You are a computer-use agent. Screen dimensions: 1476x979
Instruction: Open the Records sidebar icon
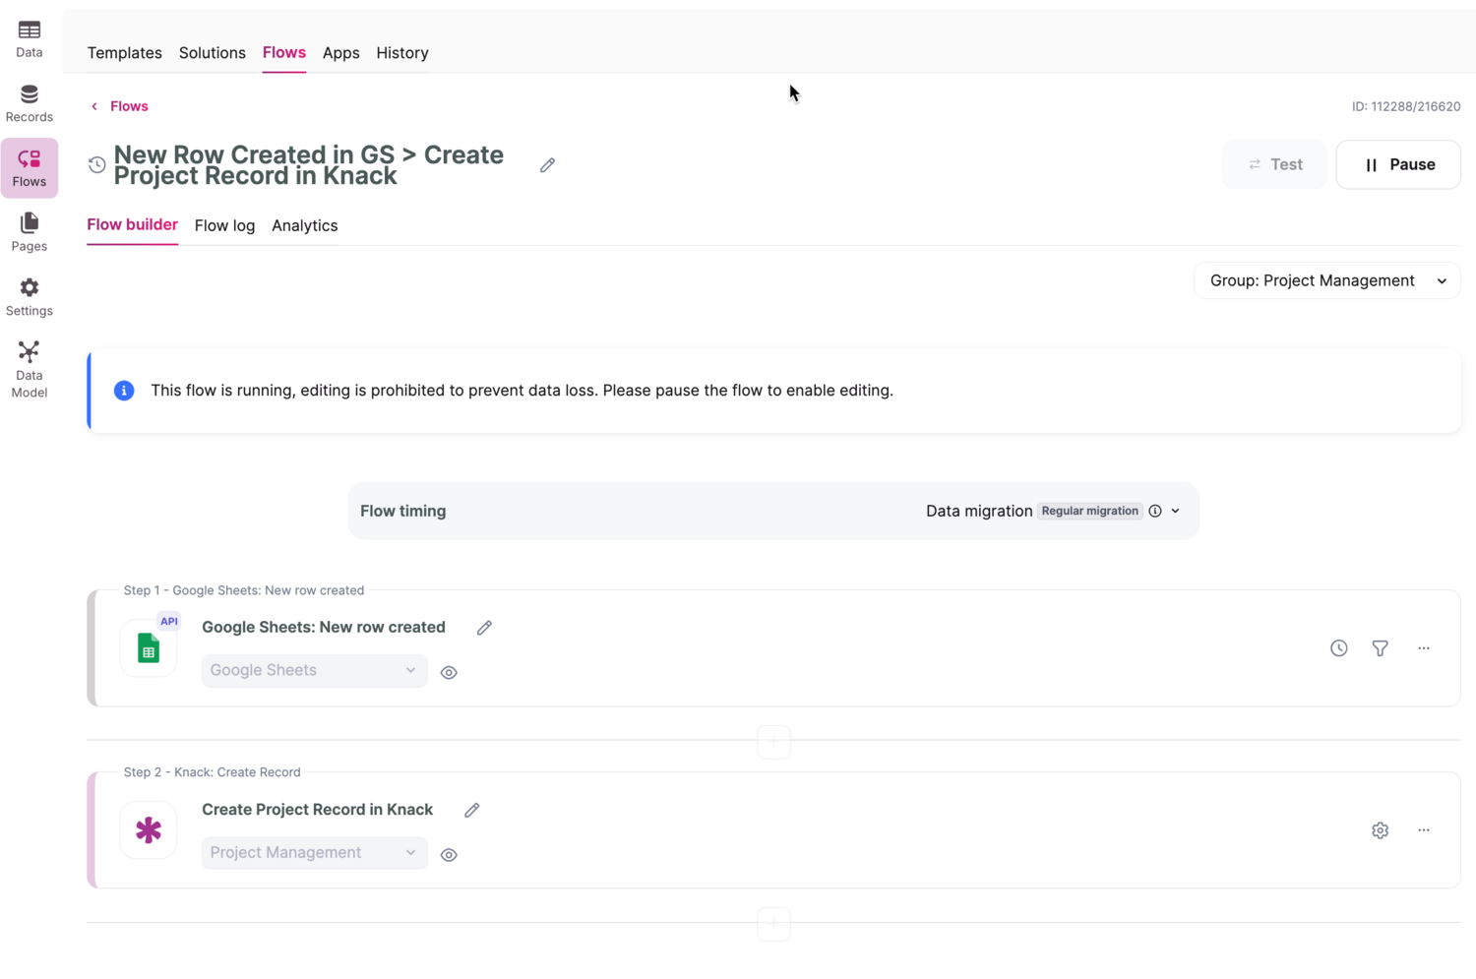click(29, 103)
